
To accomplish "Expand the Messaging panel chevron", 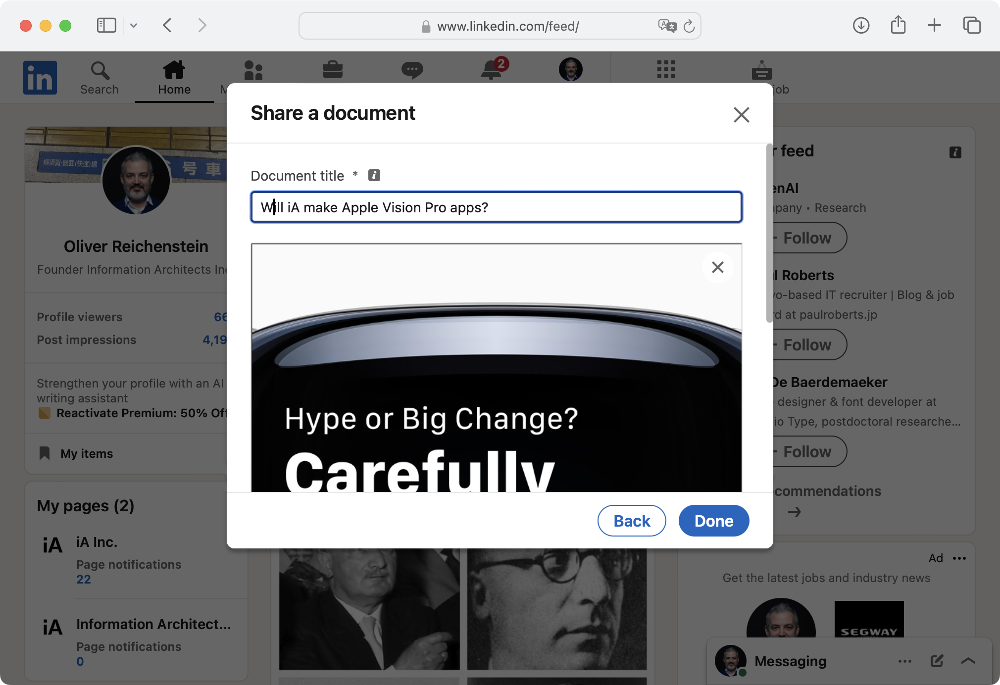I will 968,661.
